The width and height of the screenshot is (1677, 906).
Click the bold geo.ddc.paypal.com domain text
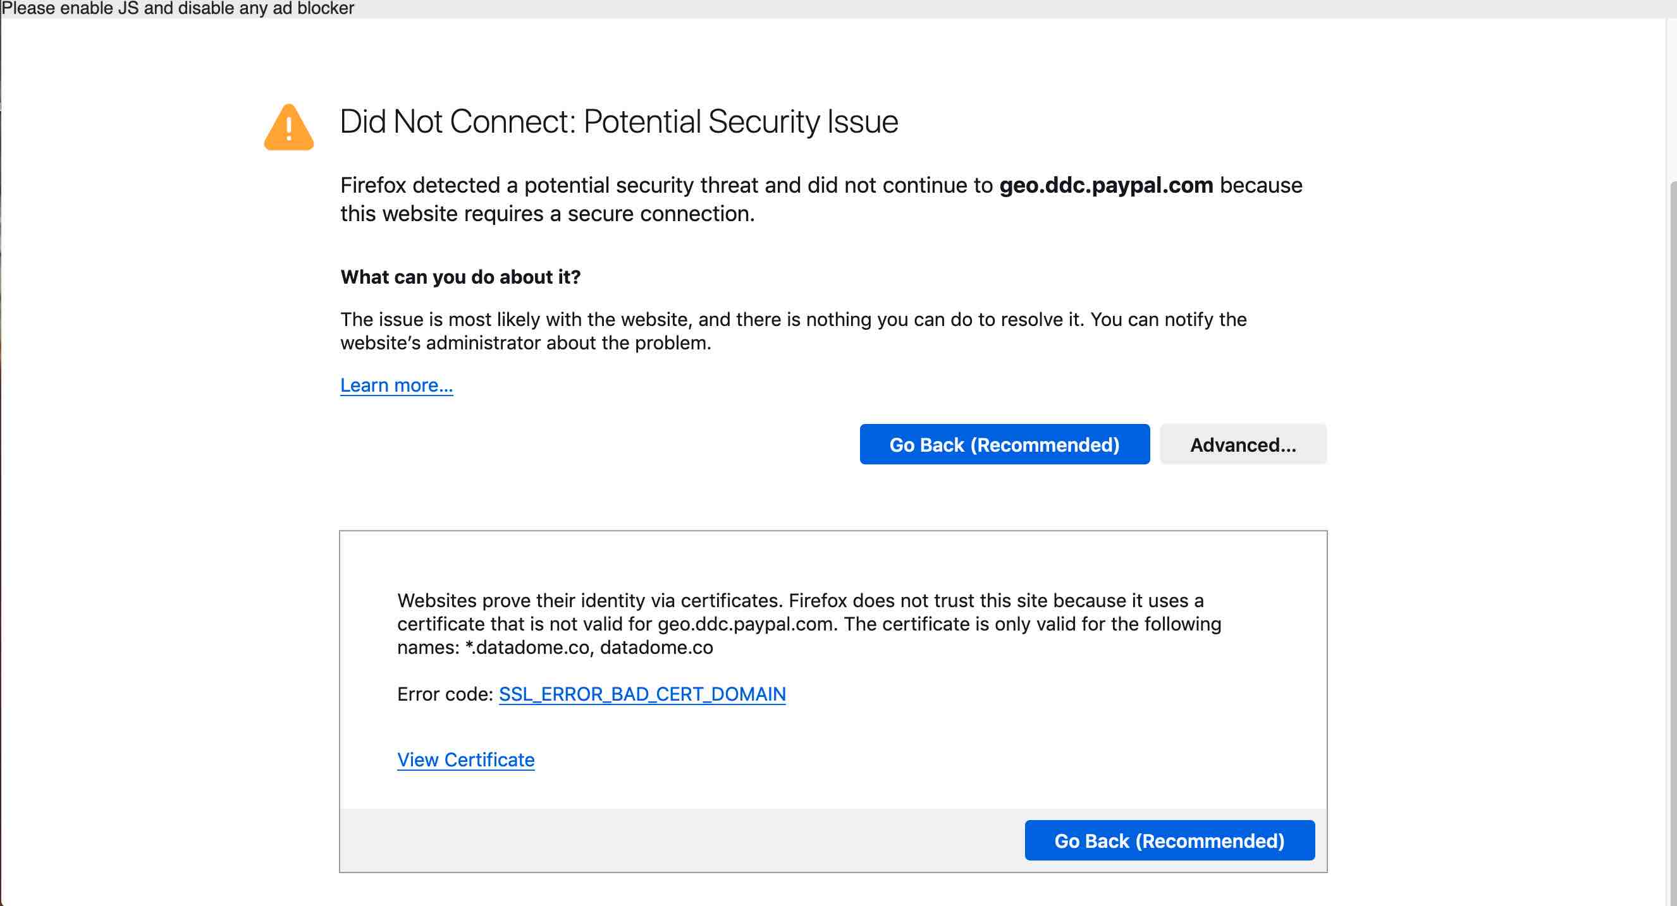pyautogui.click(x=1106, y=185)
